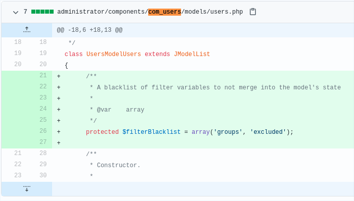354x201 pixels.
Task: Click the 'groups' string in the array
Action: pyautogui.click(x=228, y=132)
